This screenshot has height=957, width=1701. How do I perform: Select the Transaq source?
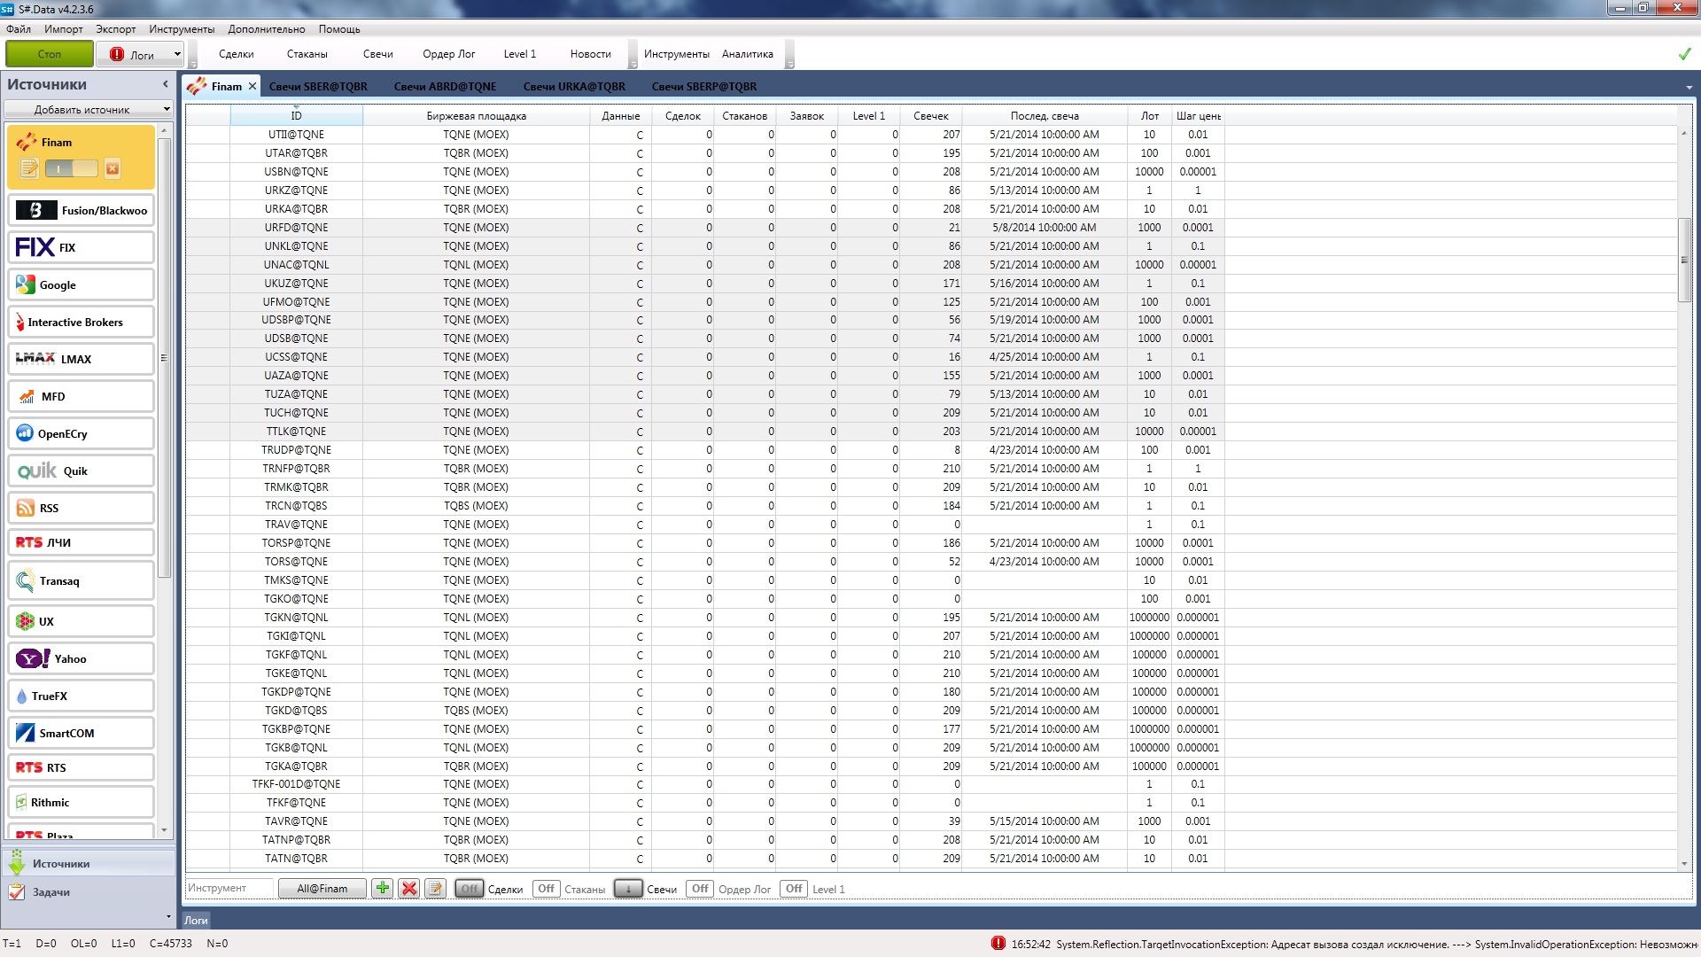[x=82, y=581]
